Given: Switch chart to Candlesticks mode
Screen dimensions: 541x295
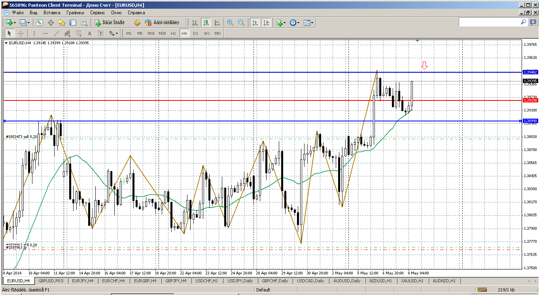Looking at the screenshot, I should pos(206,23).
